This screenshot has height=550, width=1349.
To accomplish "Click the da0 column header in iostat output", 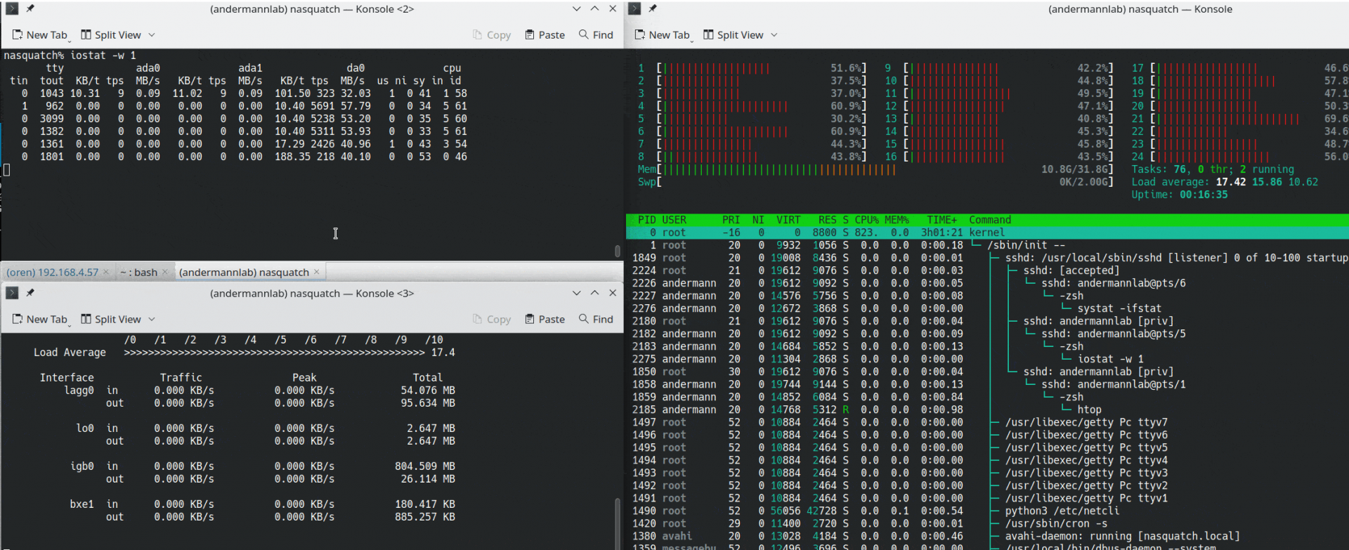I will click(x=356, y=68).
